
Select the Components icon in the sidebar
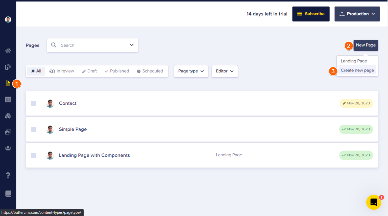tap(8, 116)
